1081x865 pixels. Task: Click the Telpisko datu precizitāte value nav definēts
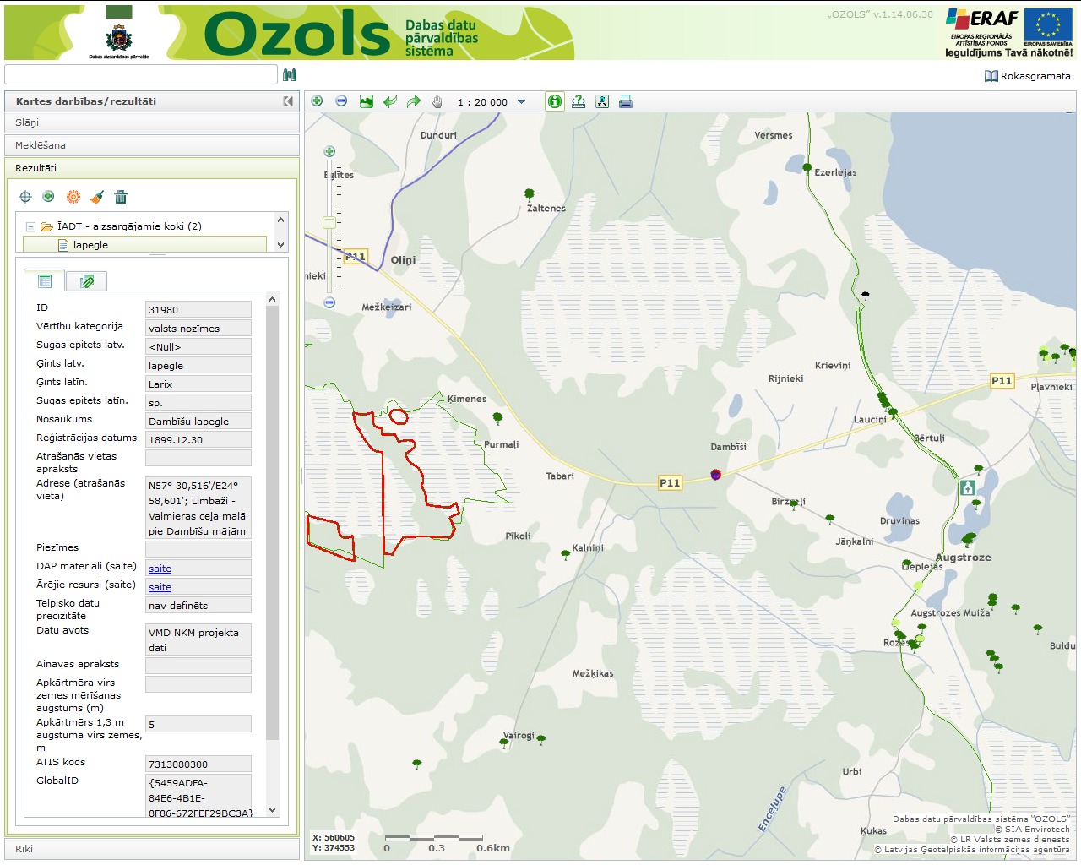click(x=198, y=606)
